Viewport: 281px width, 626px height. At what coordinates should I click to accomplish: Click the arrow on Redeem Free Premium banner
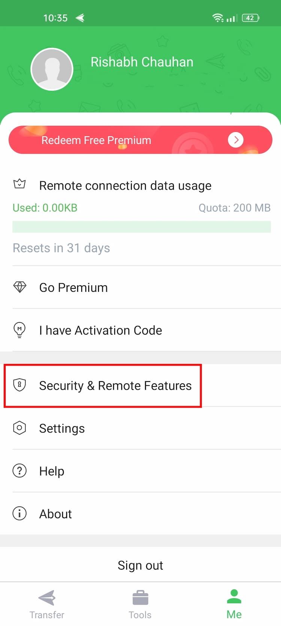[236, 140]
